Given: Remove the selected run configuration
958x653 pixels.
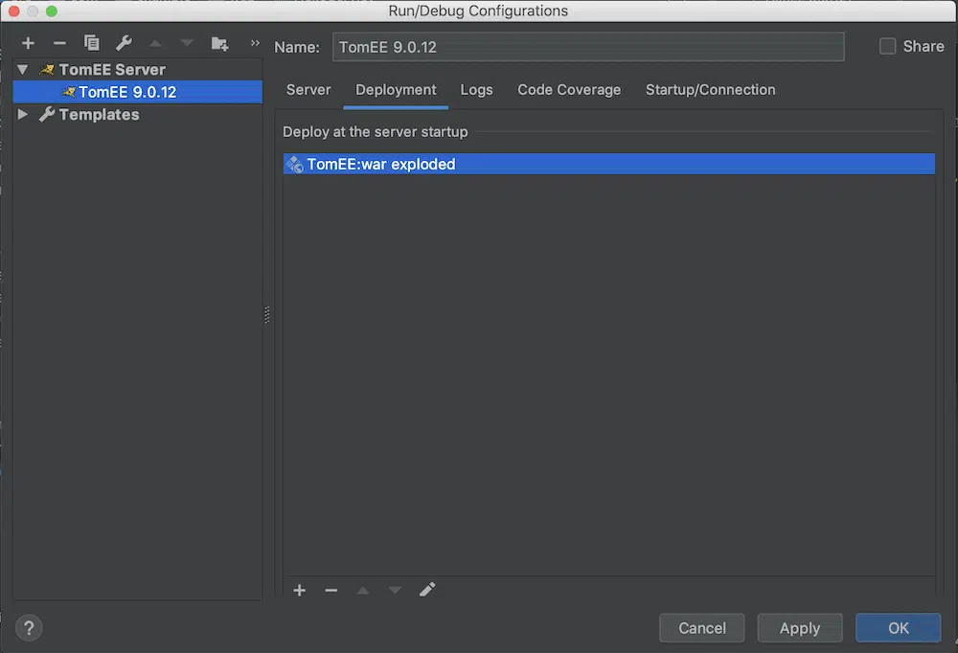Looking at the screenshot, I should (59, 43).
